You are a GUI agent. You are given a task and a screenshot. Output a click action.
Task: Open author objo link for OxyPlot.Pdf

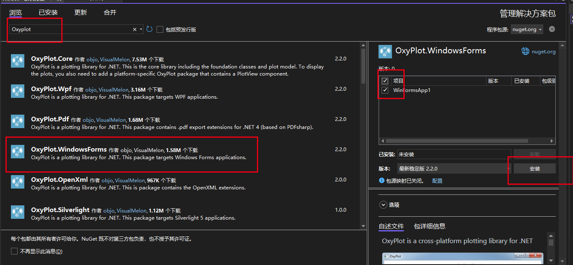88,120
